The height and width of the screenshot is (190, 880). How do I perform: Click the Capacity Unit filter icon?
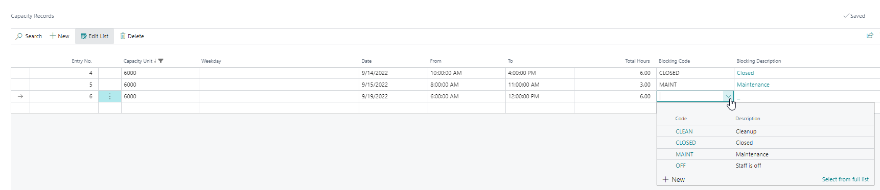click(161, 61)
